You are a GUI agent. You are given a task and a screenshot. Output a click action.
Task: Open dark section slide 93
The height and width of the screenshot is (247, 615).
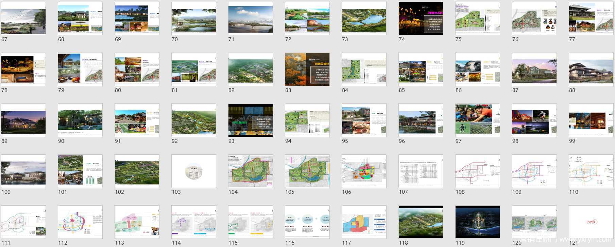[251, 120]
